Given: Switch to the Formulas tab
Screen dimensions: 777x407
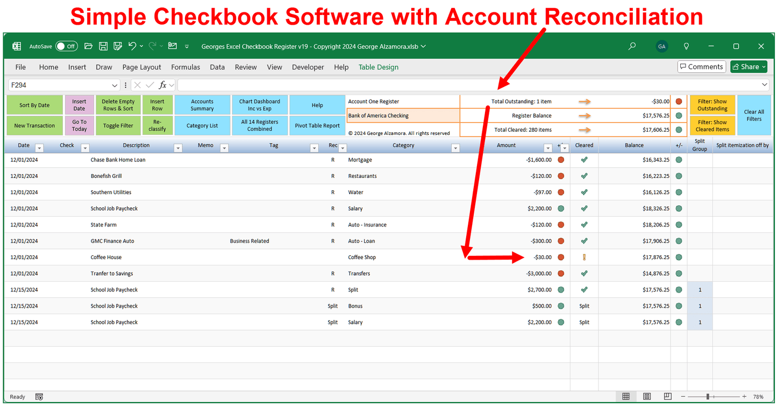Looking at the screenshot, I should (186, 67).
